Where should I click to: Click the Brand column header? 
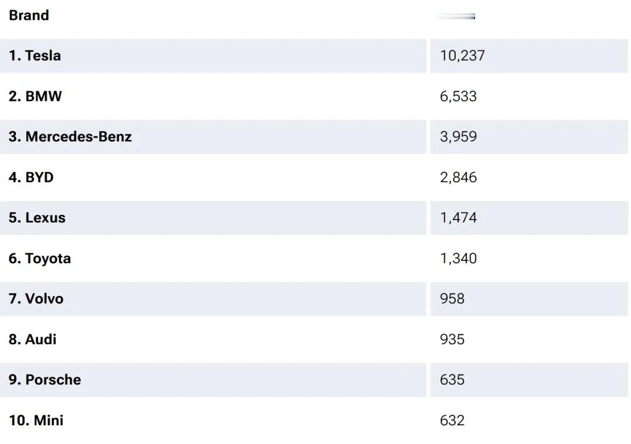(x=29, y=15)
